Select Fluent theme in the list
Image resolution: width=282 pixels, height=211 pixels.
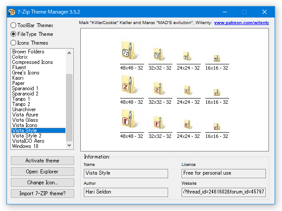click(38, 67)
